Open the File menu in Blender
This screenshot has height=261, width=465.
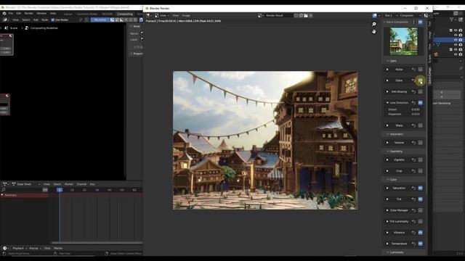pyautogui.click(x=11, y=13)
